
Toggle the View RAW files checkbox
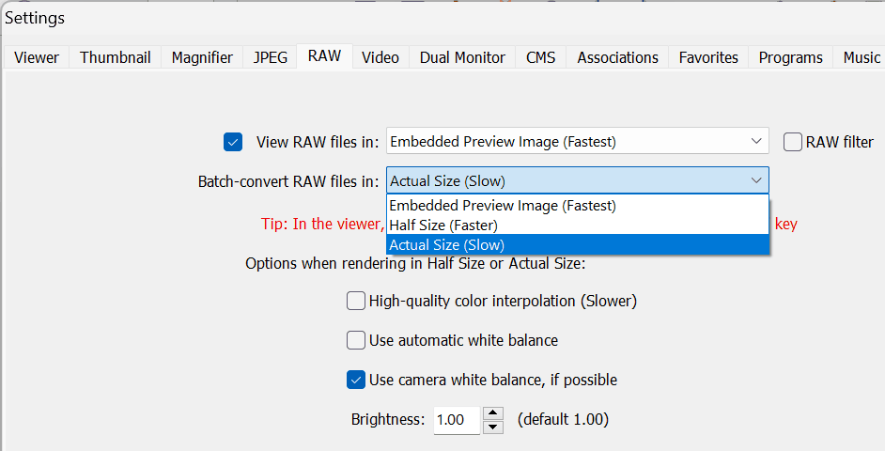[x=233, y=142]
